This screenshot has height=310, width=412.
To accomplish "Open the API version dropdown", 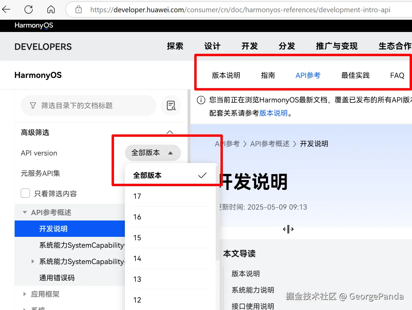I will (x=152, y=153).
